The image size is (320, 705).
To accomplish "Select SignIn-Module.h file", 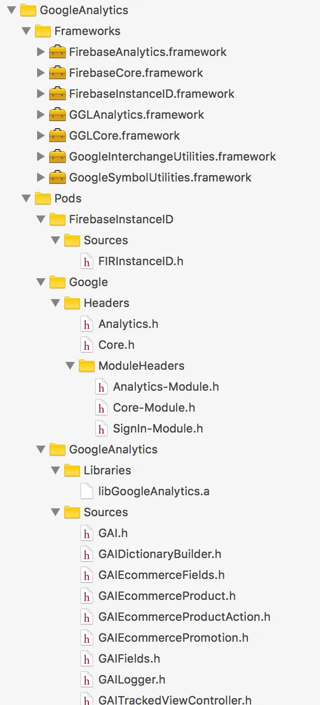I will (x=157, y=428).
